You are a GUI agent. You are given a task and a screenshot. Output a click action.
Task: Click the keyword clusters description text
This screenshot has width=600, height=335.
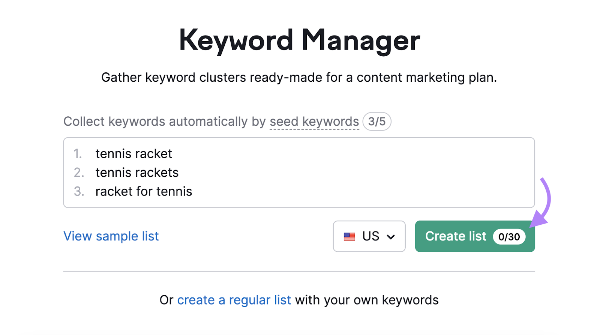click(299, 77)
